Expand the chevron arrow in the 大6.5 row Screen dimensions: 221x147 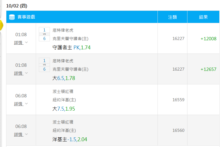(x=26, y=73)
